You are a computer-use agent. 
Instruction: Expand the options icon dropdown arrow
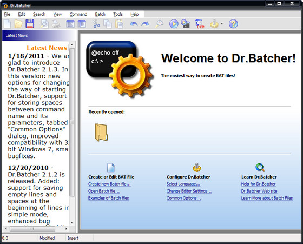(x=222, y=24)
